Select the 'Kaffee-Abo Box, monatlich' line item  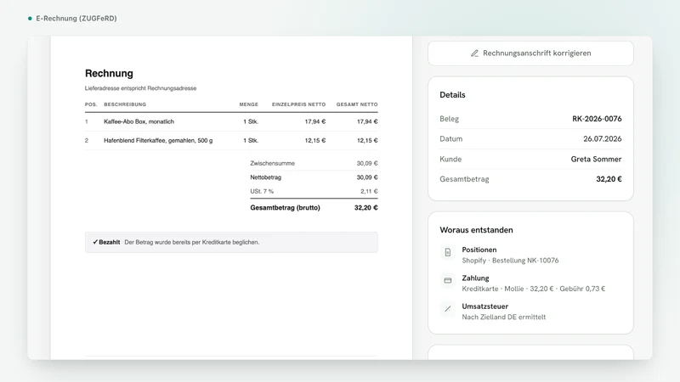point(139,121)
